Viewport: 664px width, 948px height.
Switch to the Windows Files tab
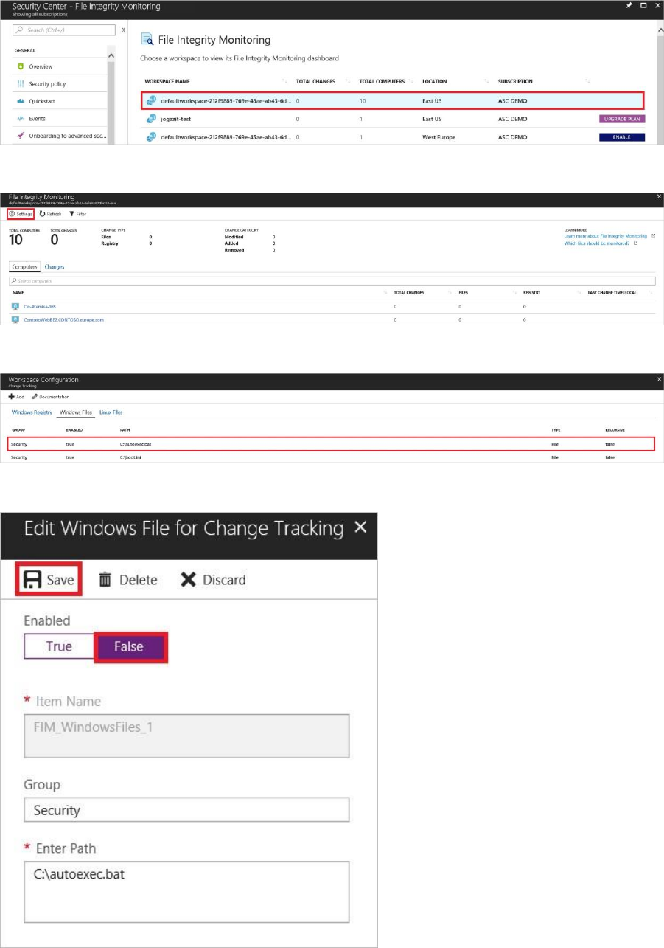point(76,412)
